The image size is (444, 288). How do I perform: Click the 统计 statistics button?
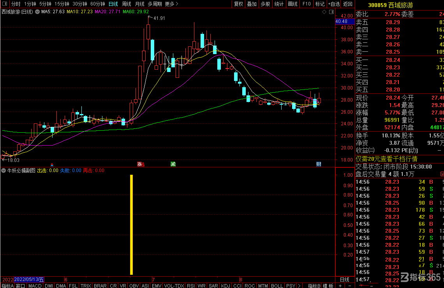tap(279, 4)
